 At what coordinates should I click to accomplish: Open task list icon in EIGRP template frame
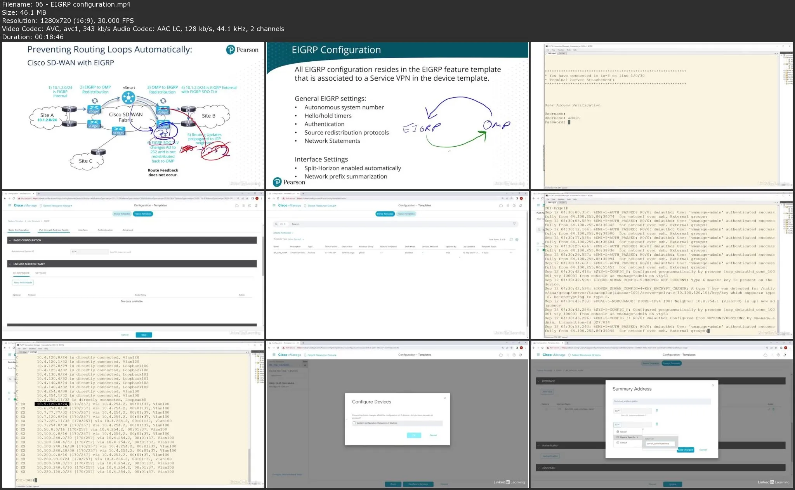pyautogui.click(x=243, y=205)
